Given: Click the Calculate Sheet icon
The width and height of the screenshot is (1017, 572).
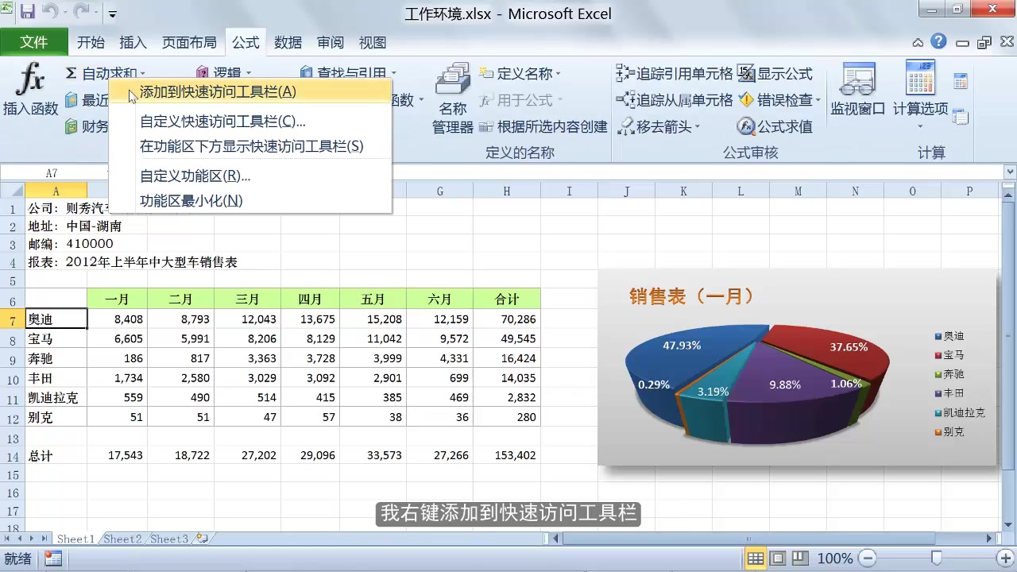Looking at the screenshot, I should pyautogui.click(x=961, y=117).
